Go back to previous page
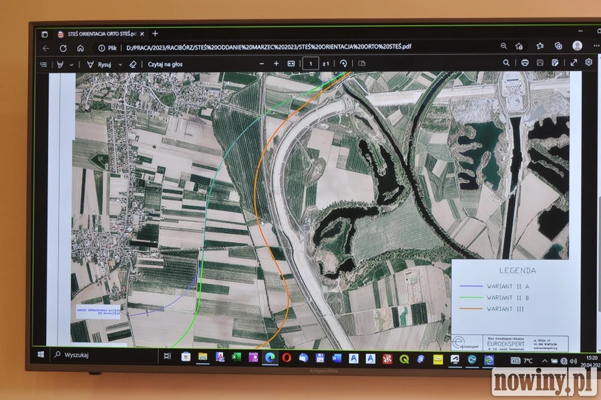Screen dimensions: 601x400 click(46, 48)
